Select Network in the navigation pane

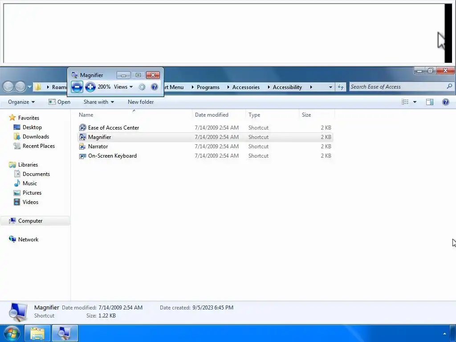(x=28, y=239)
